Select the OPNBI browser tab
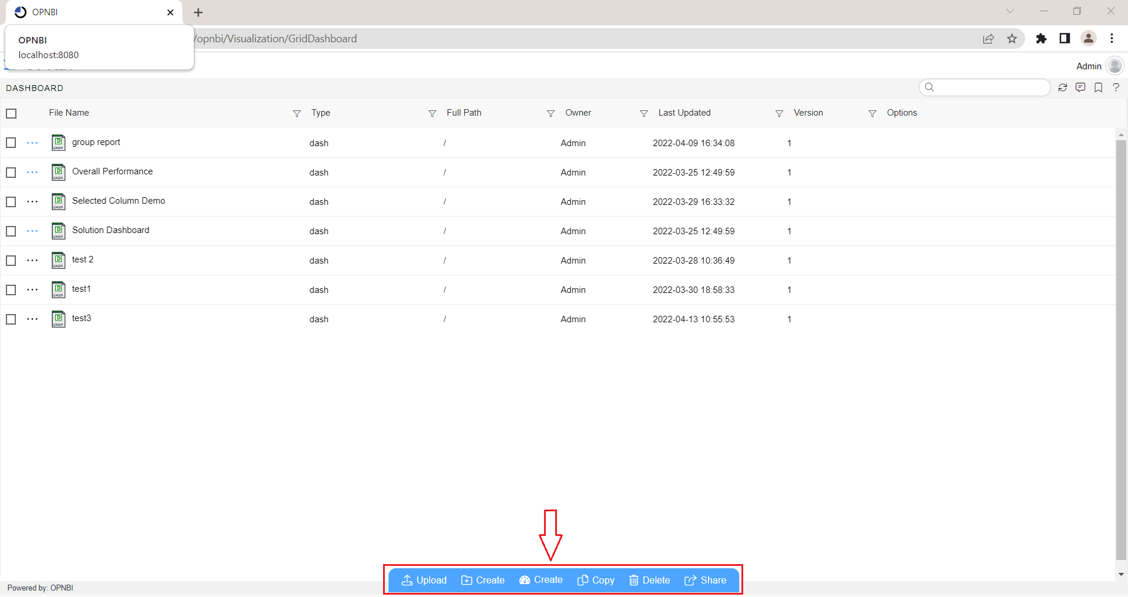The image size is (1128, 597). [x=94, y=12]
